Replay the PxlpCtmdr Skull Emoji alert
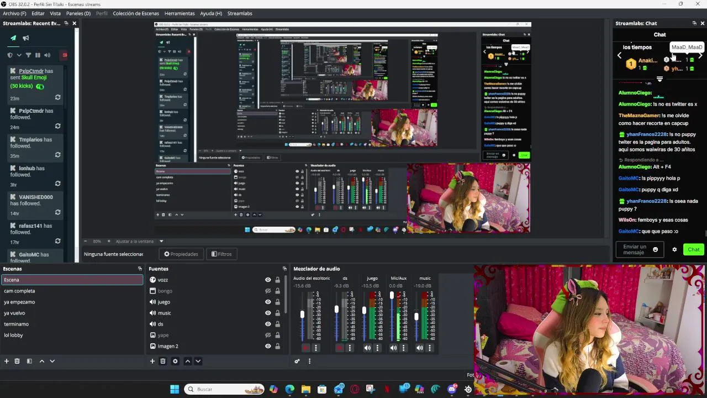 [57, 97]
